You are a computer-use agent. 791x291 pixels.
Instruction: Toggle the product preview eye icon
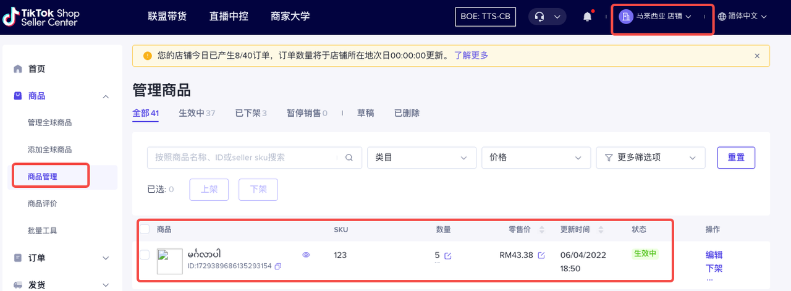point(306,255)
